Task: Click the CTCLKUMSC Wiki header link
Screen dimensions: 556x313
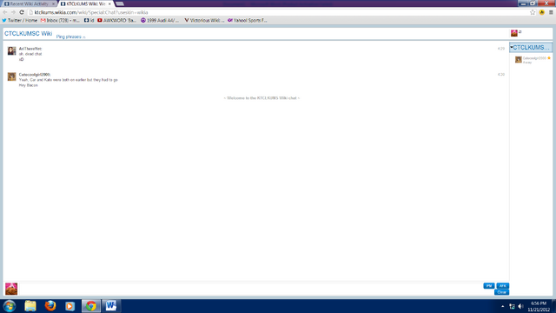Action: pos(28,34)
